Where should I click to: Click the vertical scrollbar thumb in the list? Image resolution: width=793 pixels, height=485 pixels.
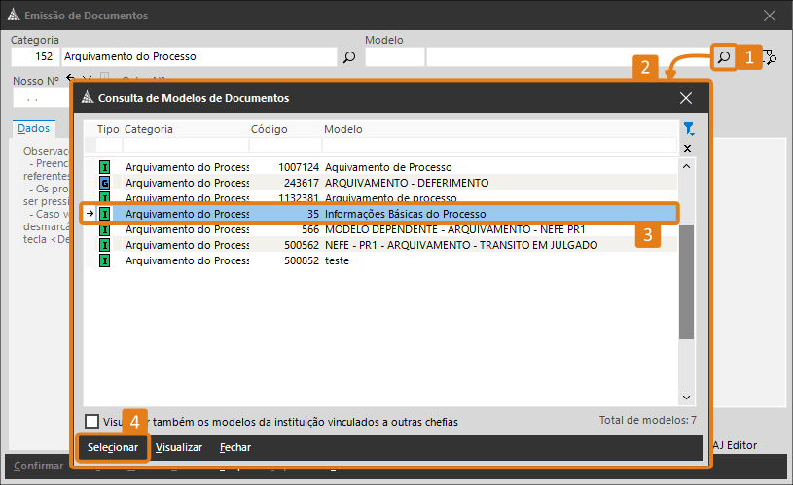click(x=687, y=282)
